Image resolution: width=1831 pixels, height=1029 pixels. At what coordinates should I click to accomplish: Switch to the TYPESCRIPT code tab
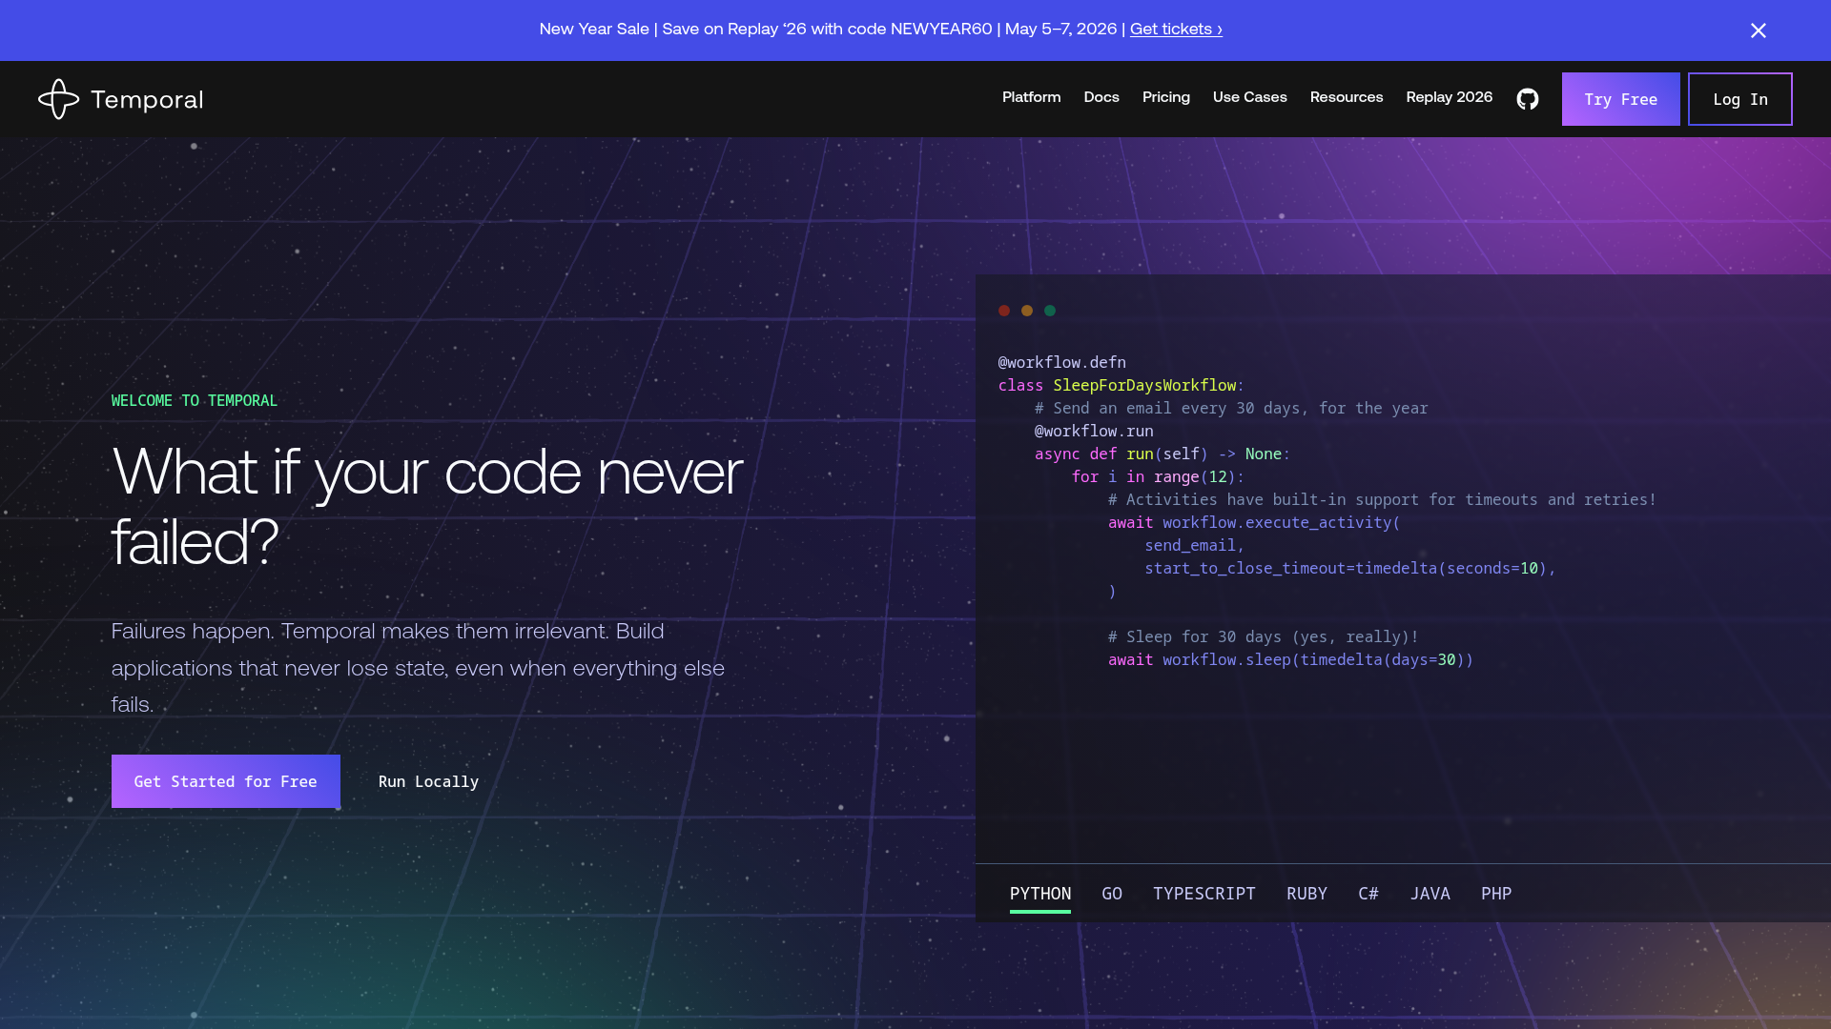pos(1204,894)
